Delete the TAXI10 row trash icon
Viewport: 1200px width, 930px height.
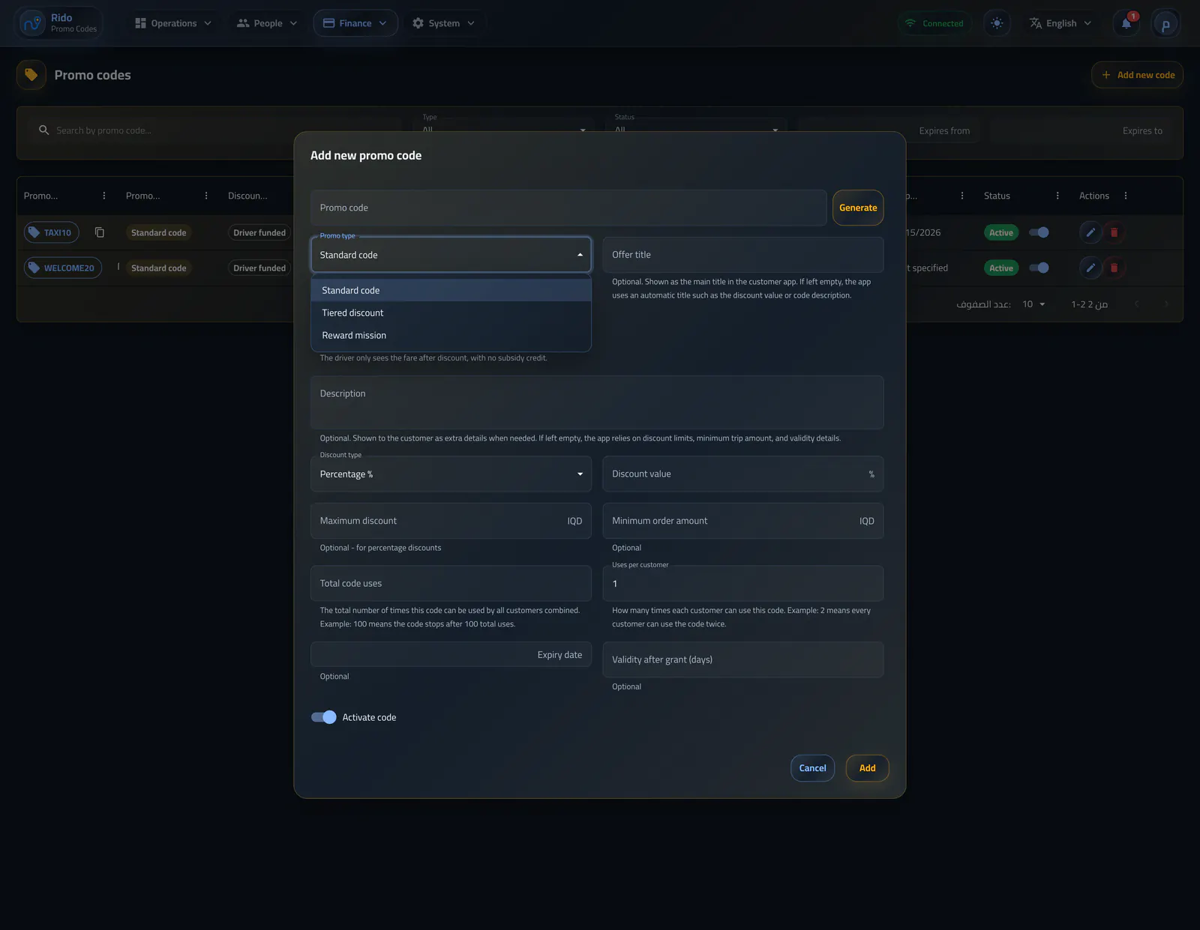(x=1114, y=232)
